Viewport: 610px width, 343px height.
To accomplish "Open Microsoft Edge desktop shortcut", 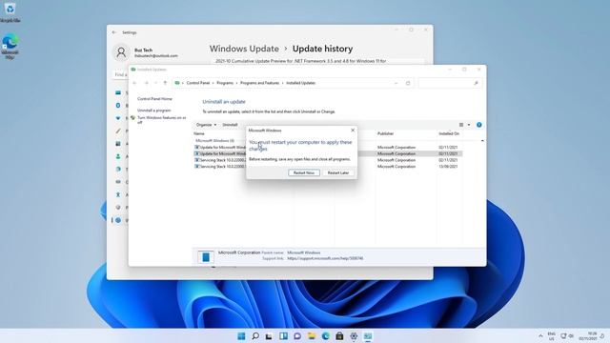I will (10, 47).
